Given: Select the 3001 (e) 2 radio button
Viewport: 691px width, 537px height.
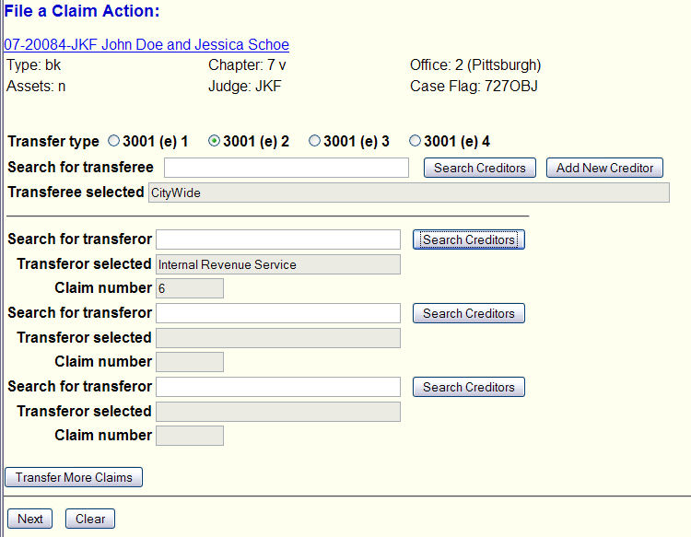Looking at the screenshot, I should tap(214, 141).
